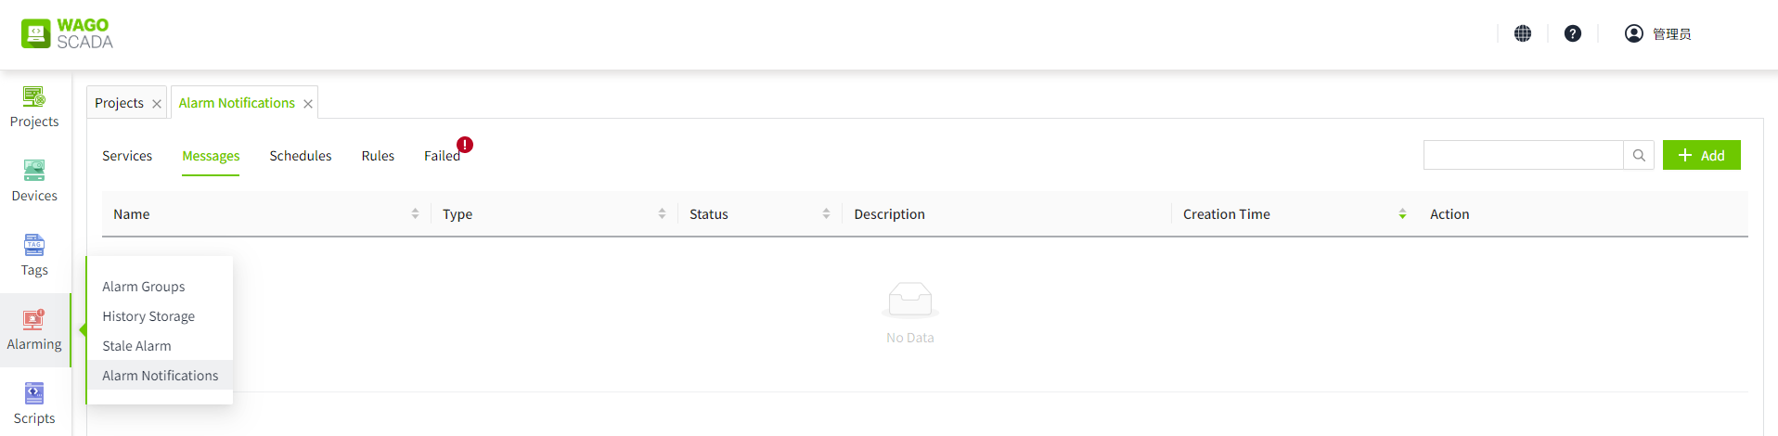The width and height of the screenshot is (1778, 436).
Task: Switch to the Schedules tab
Action: point(301,156)
